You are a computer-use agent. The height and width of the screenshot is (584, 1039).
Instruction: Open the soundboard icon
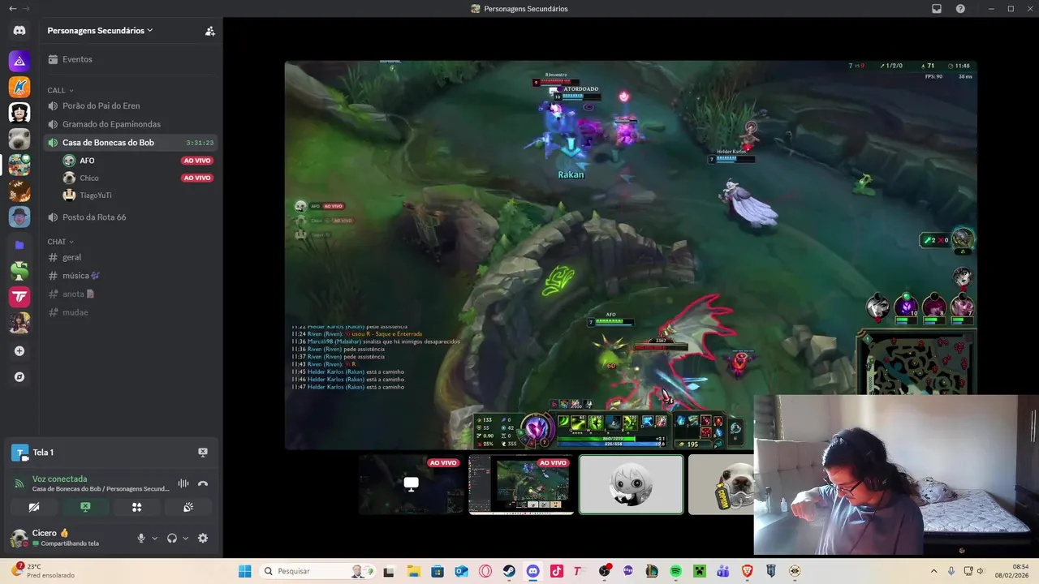tap(188, 507)
